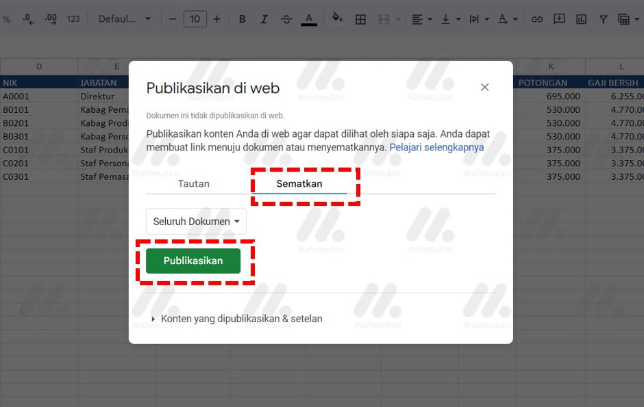Insert a comment using toolbar icon
The height and width of the screenshot is (407, 644).
point(559,19)
